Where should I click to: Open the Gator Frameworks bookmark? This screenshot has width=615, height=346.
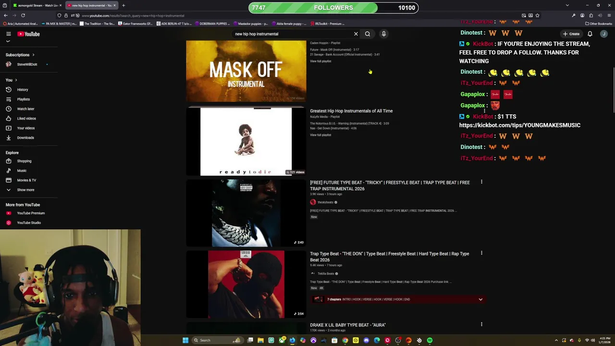tap(135, 24)
